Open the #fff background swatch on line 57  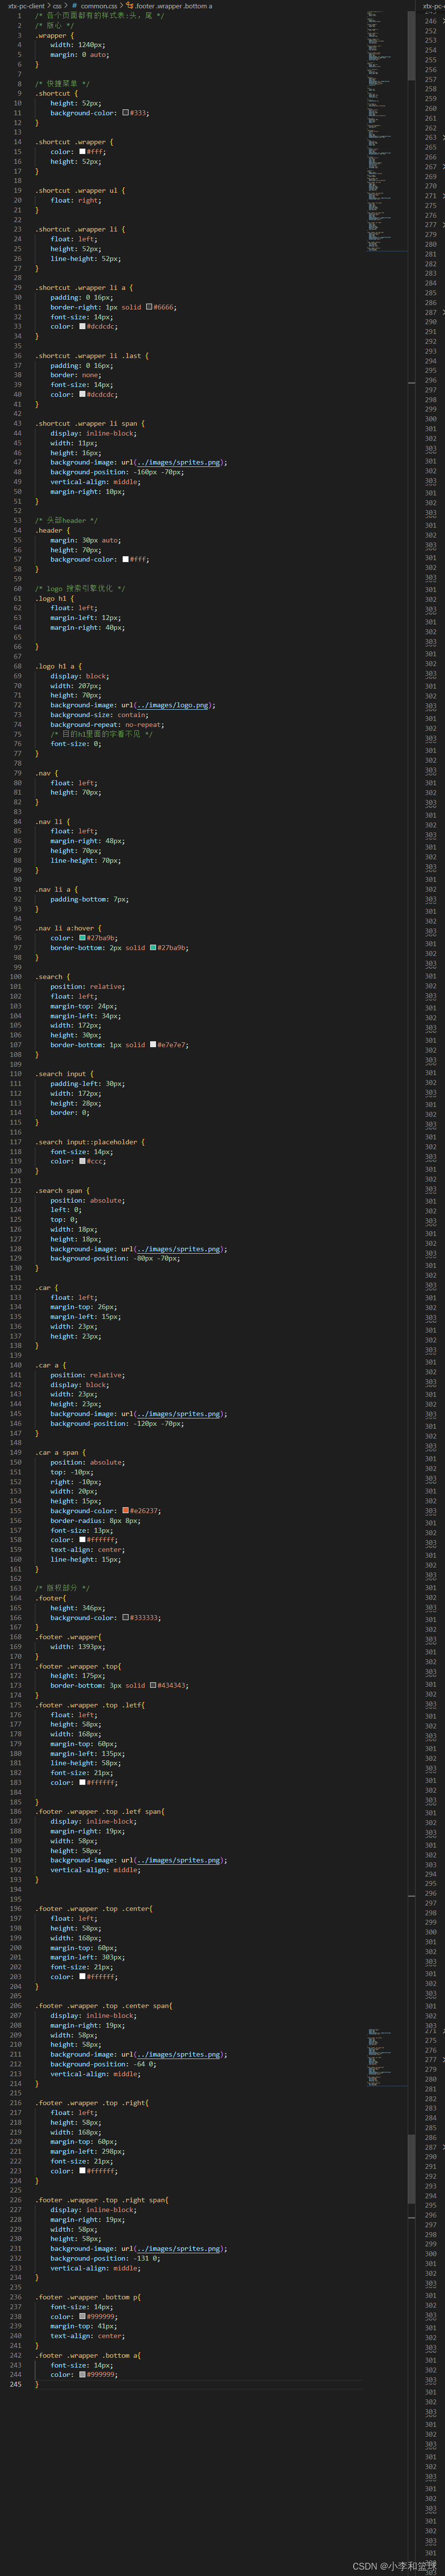(x=126, y=559)
